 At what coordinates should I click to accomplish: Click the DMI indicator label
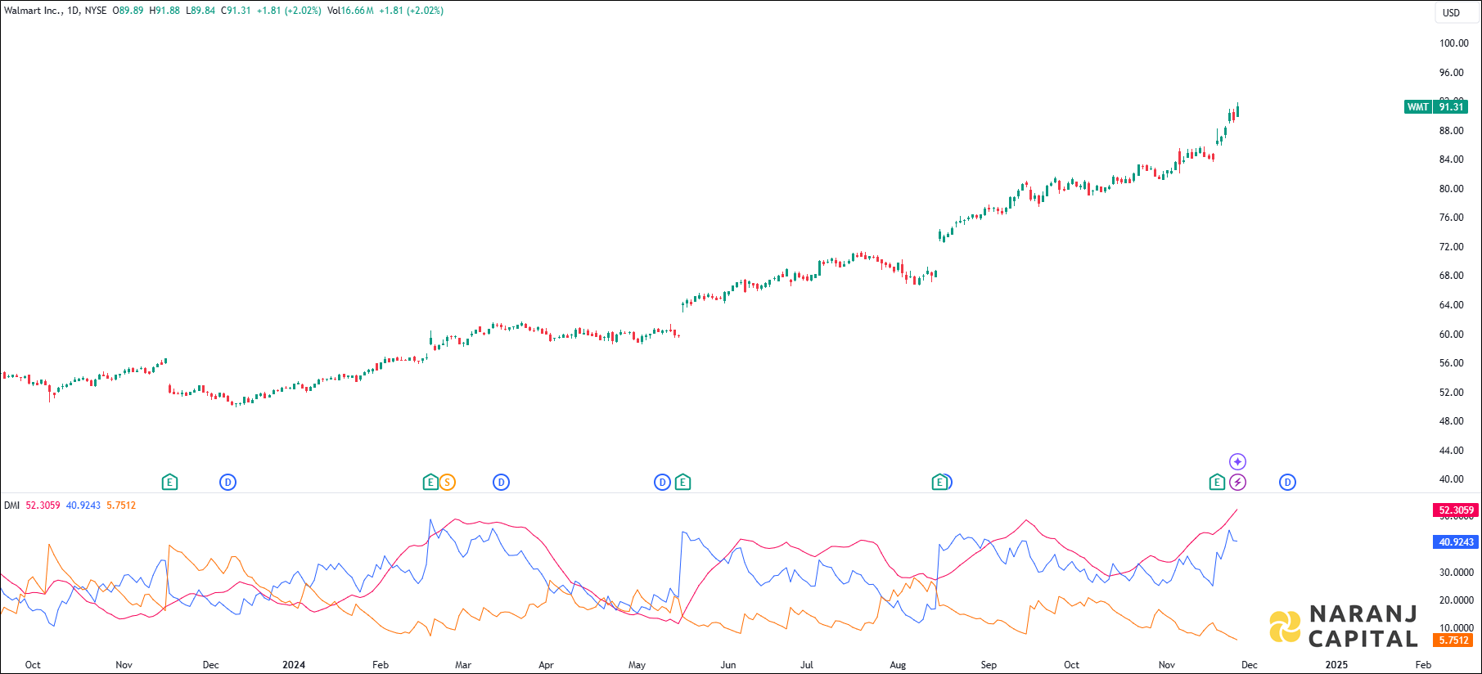pos(11,505)
